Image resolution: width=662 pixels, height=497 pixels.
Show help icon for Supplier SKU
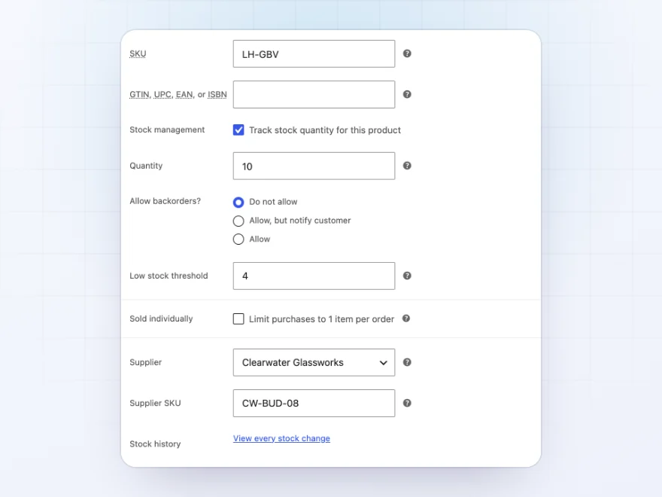[407, 403]
